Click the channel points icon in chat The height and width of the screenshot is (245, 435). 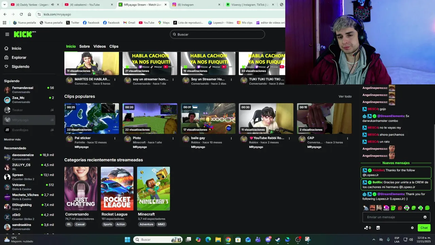[367, 228]
